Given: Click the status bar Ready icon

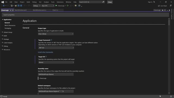Looking at the screenshot, I should point(1,96).
